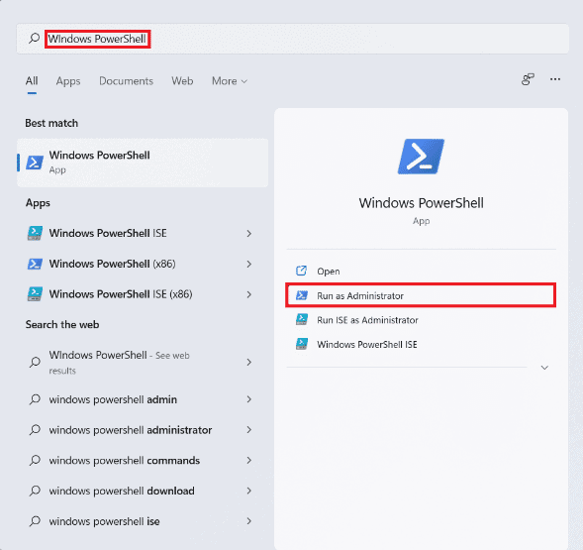Expand 'windows powershell admin' chevron
The height and width of the screenshot is (550, 583).
(248, 399)
